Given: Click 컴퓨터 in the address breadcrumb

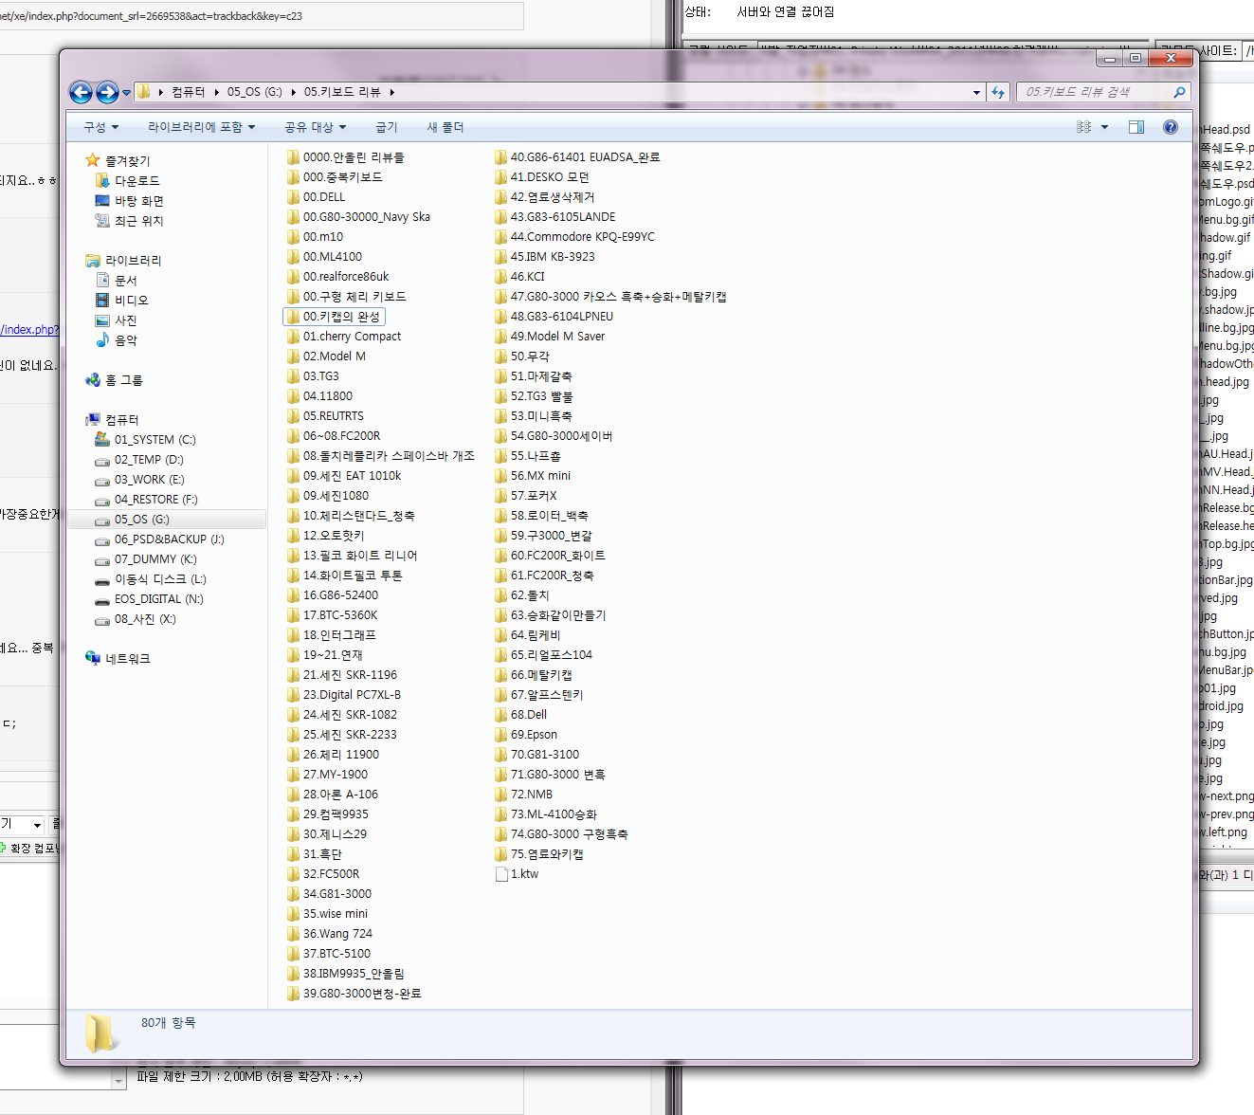Looking at the screenshot, I should point(188,92).
